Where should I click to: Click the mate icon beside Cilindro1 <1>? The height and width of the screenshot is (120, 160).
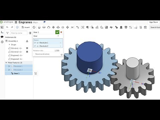[x=27, y=48]
